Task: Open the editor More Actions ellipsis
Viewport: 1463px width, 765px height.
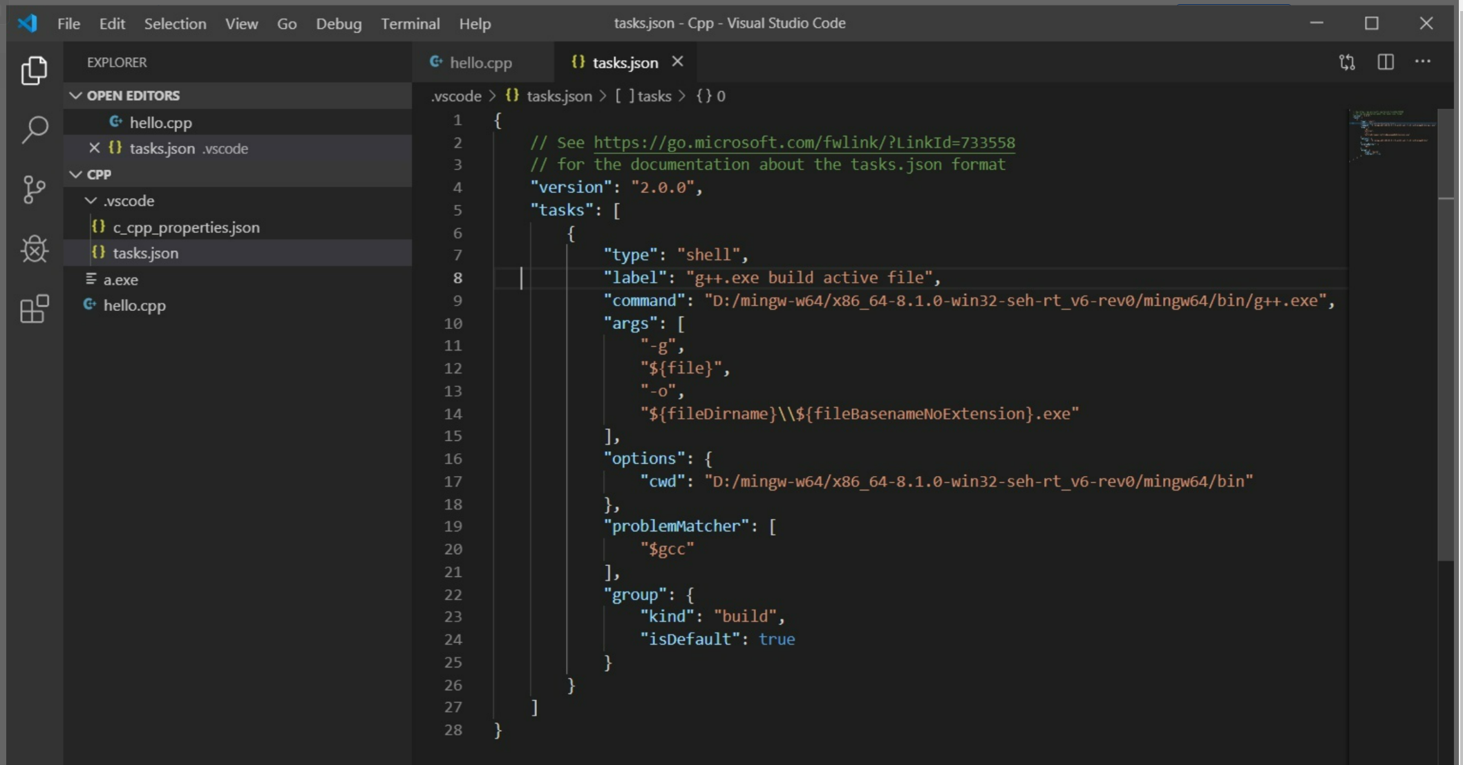Action: coord(1422,62)
